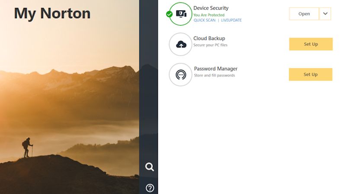Click the Password Manager title
Screen dimensions: 346x194
click(x=215, y=69)
